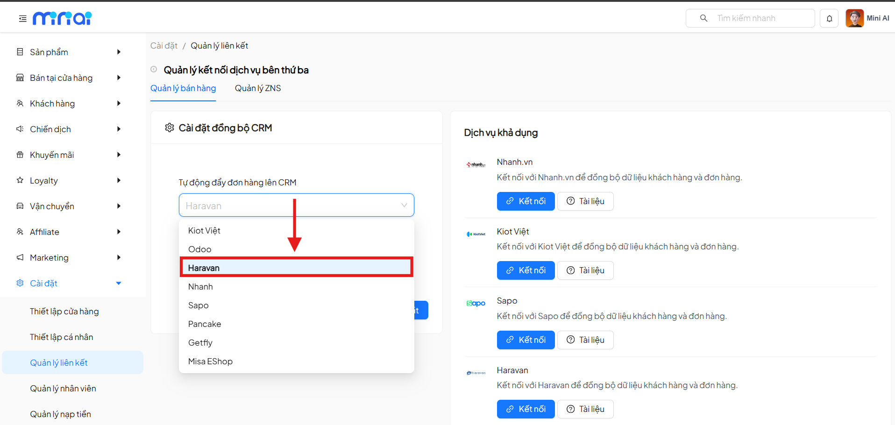Open Tài liệu for Haravan
The width and height of the screenshot is (895, 425).
pos(585,409)
